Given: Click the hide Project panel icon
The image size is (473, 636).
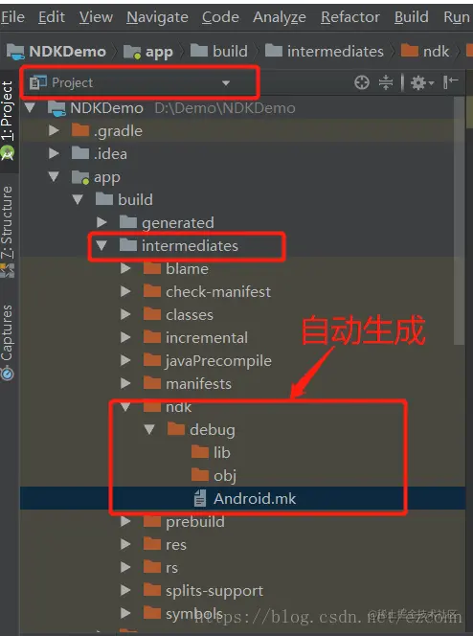Looking at the screenshot, I should (x=450, y=82).
